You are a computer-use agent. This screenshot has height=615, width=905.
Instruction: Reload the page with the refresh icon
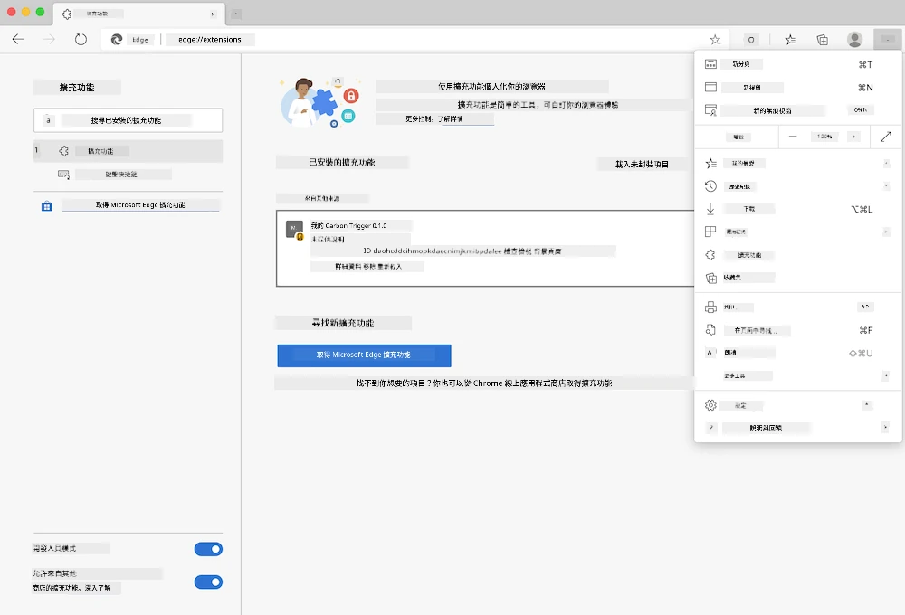pos(81,39)
